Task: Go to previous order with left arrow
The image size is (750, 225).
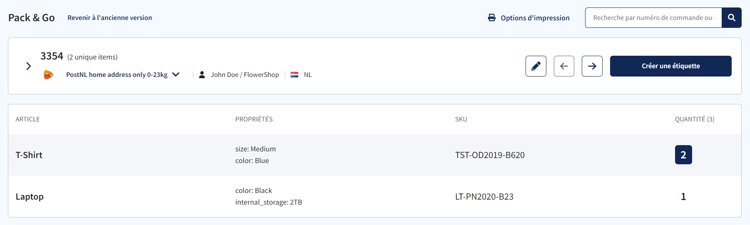Action: 564,66
